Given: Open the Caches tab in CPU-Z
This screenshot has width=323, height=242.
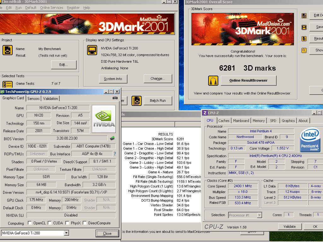Looking at the screenshot, I should (224, 121).
